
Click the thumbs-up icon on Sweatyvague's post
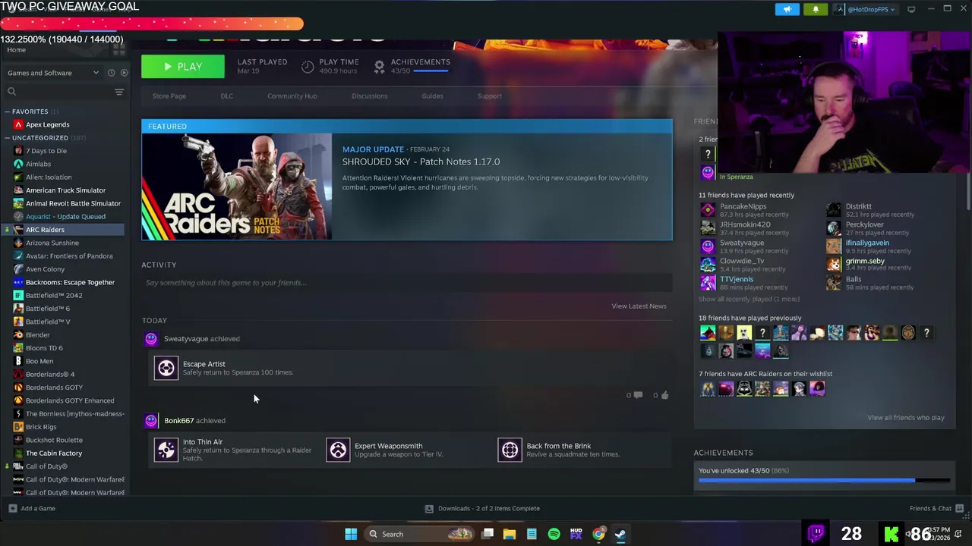pyautogui.click(x=664, y=395)
